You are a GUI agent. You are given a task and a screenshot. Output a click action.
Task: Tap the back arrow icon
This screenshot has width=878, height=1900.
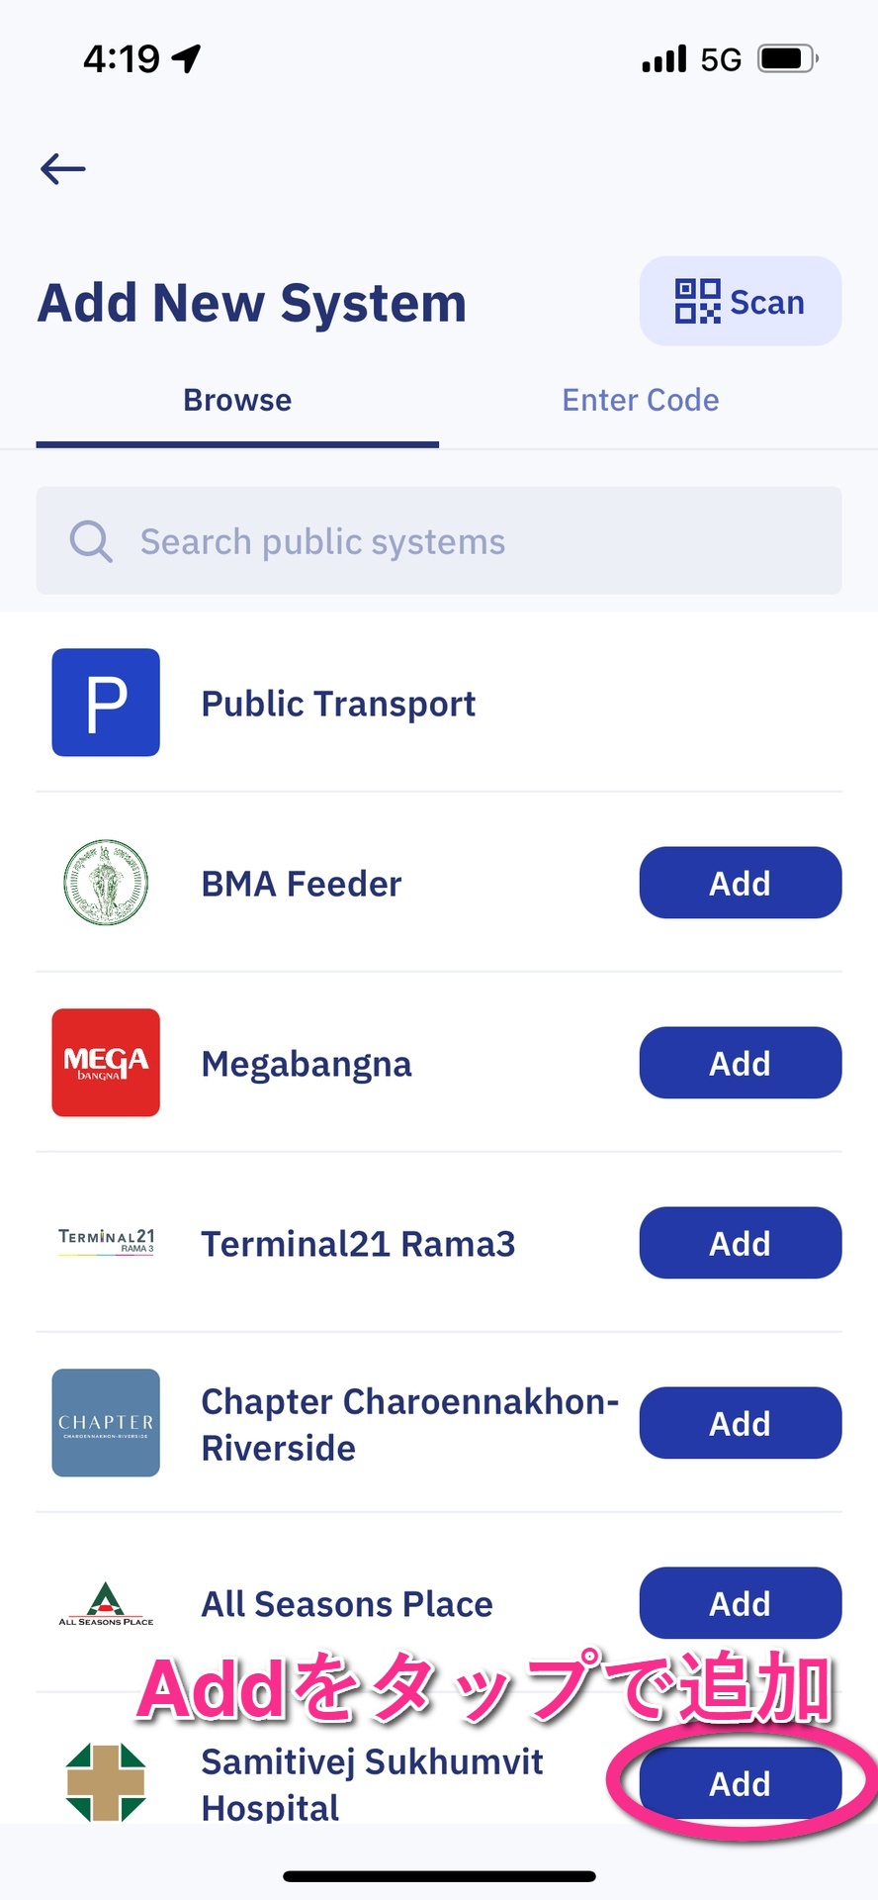pyautogui.click(x=62, y=169)
